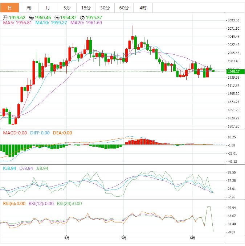Click the MACD indicator label
The height and width of the screenshot is (246, 245).
tap(15, 133)
